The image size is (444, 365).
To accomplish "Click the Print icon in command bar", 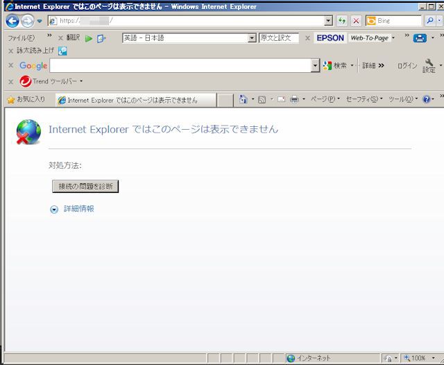I will (294, 99).
